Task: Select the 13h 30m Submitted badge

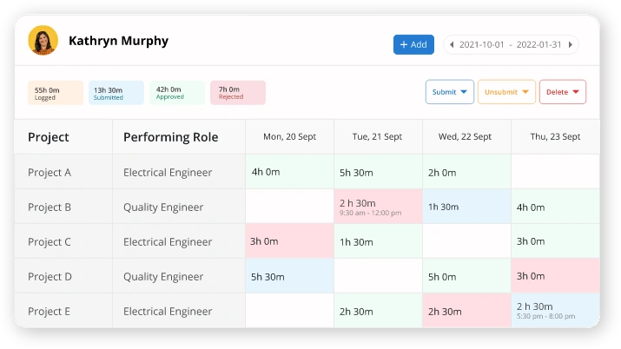Action: pyautogui.click(x=116, y=93)
